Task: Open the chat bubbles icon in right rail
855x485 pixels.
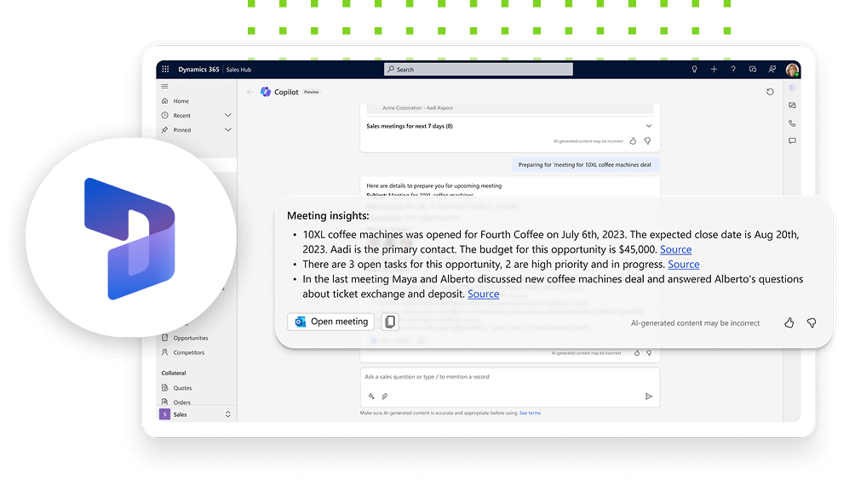Action: 792,106
